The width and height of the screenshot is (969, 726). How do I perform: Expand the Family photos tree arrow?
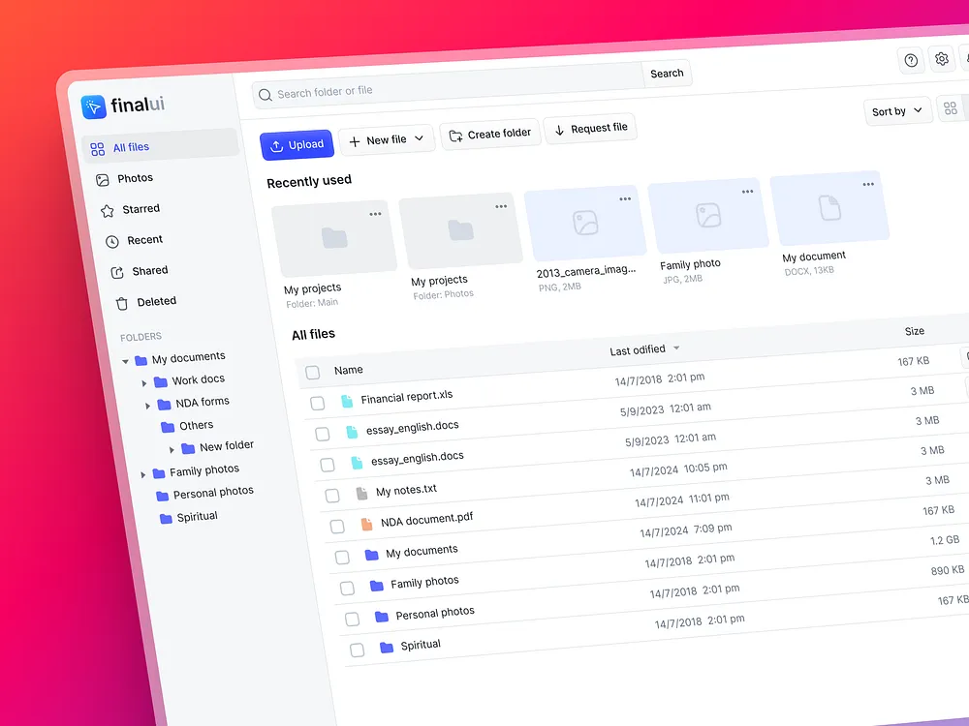(143, 474)
